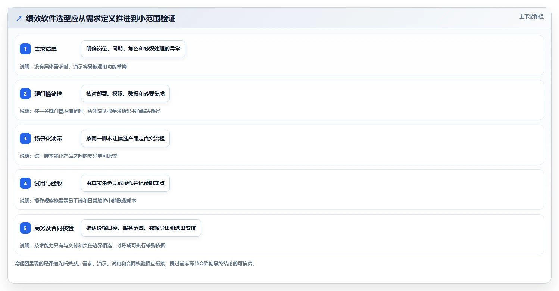Click the note 技术能力只有与交付和责任边界相连
This screenshot has width=559, height=291.
tap(93, 245)
